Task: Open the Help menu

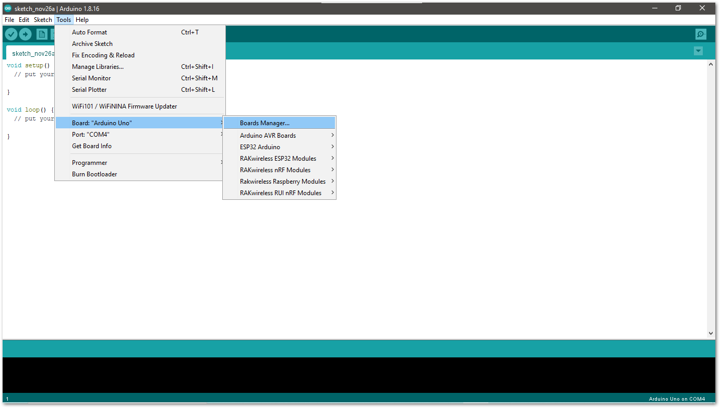Action: click(x=82, y=20)
